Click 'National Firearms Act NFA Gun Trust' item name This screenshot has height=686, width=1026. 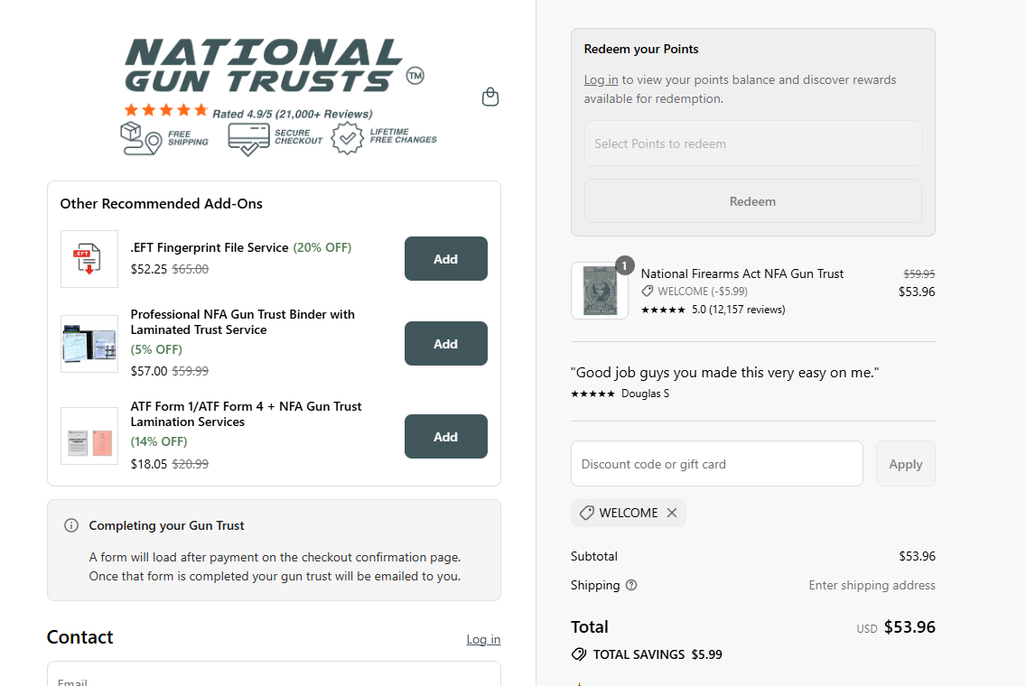click(x=742, y=273)
